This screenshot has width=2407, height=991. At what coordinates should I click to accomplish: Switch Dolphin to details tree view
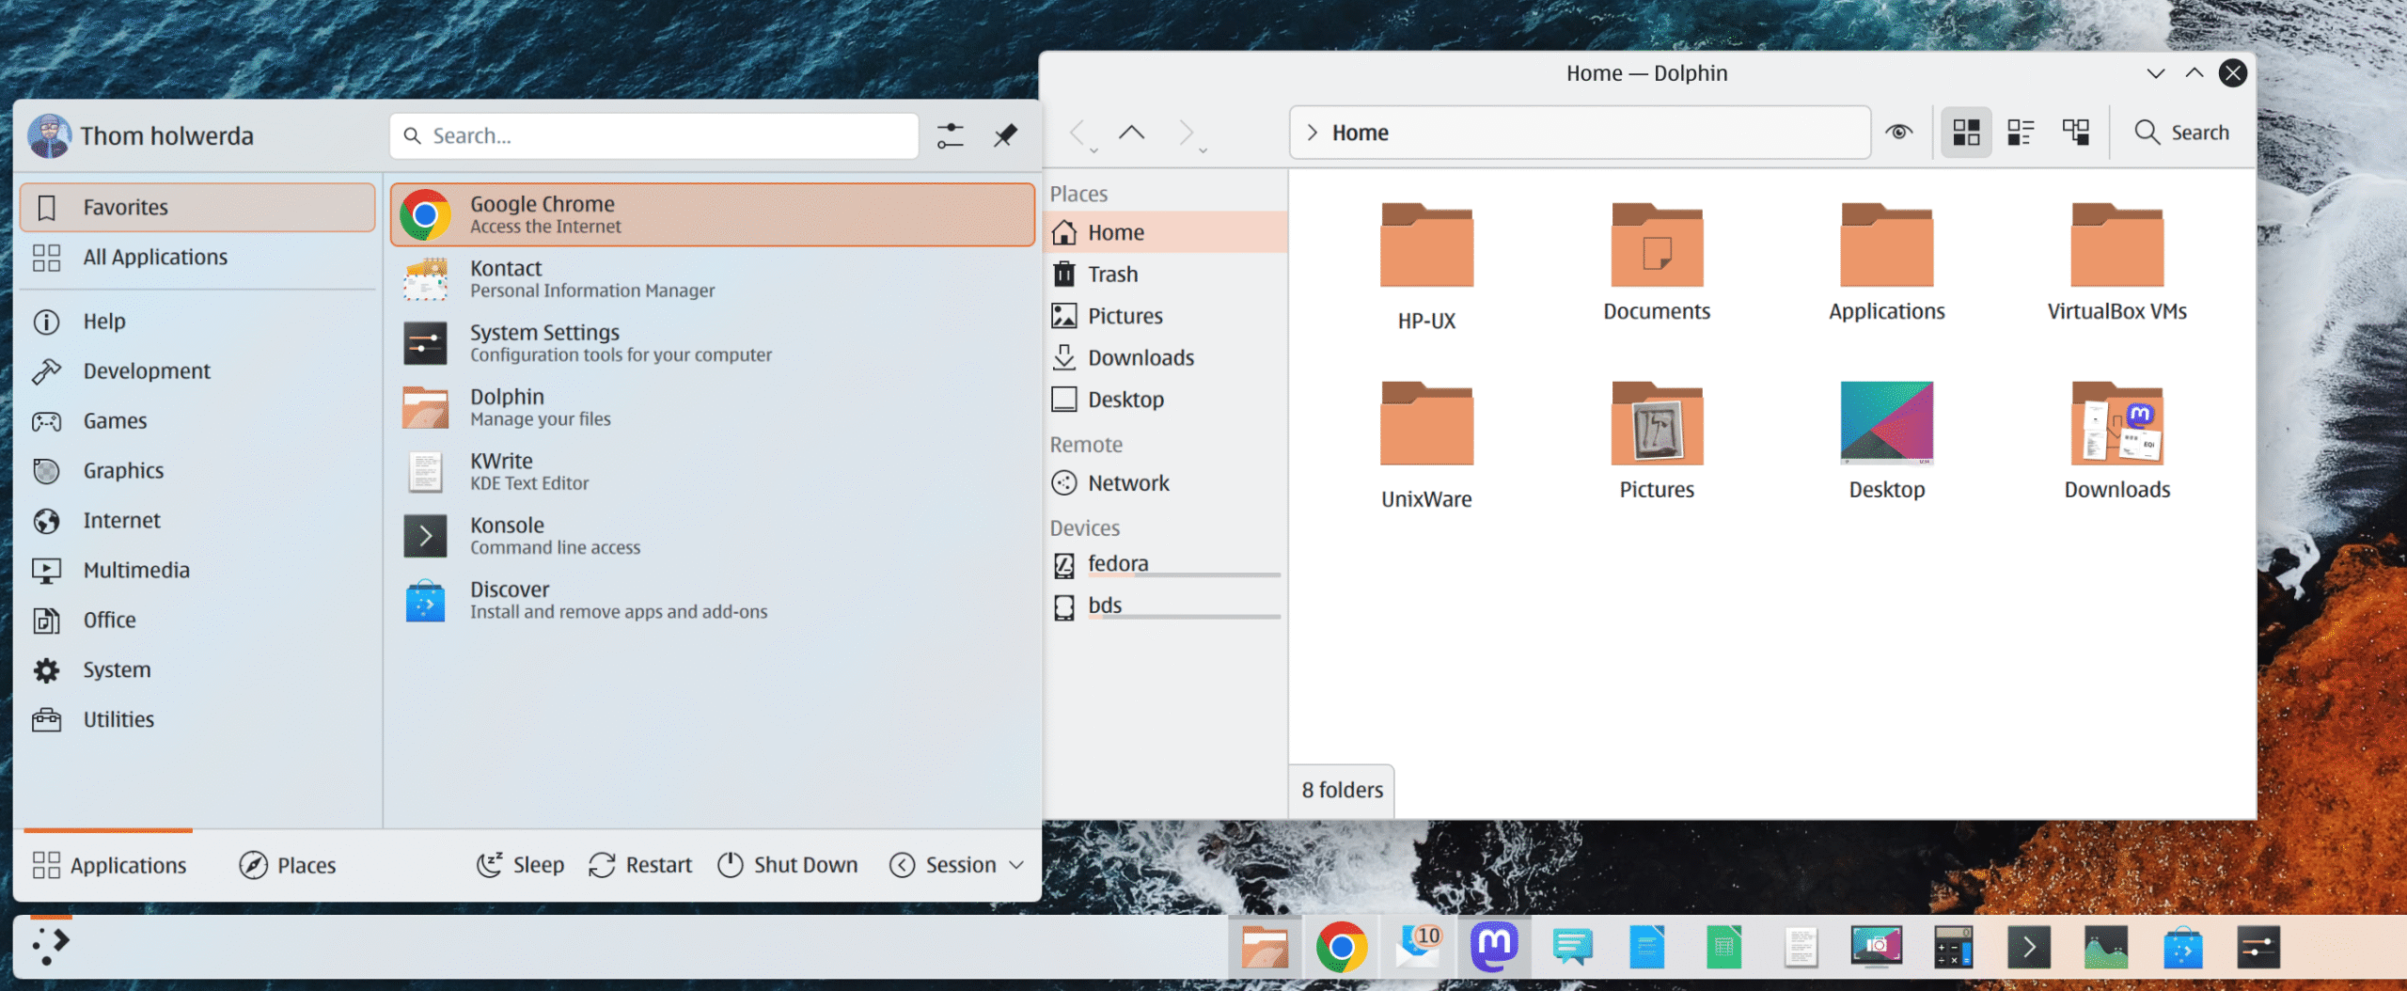pyautogui.click(x=2075, y=133)
